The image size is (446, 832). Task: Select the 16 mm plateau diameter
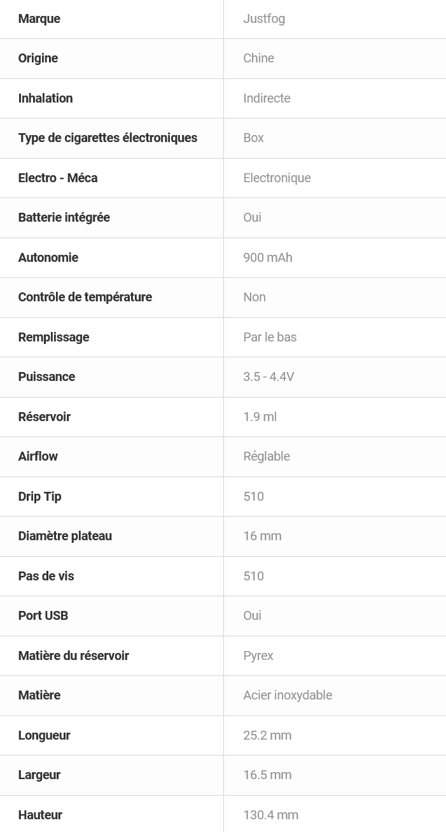[x=262, y=536]
